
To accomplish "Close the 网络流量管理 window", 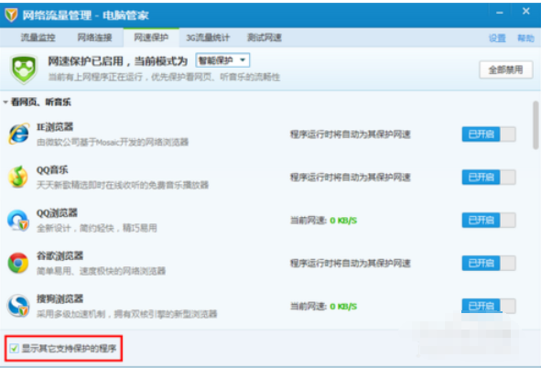I will [x=525, y=12].
